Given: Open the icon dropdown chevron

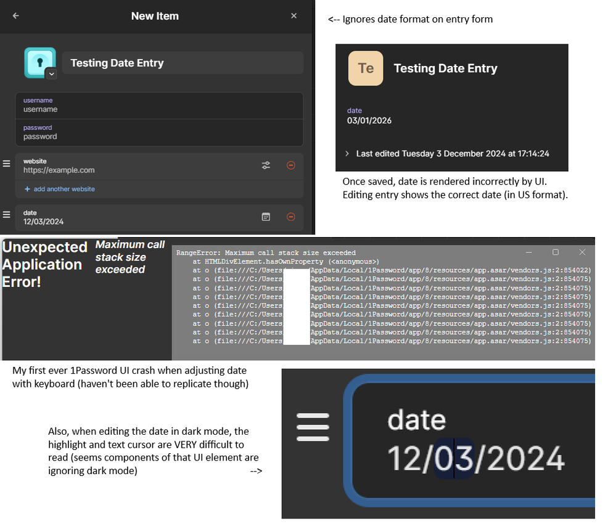Looking at the screenshot, I should 51,74.
